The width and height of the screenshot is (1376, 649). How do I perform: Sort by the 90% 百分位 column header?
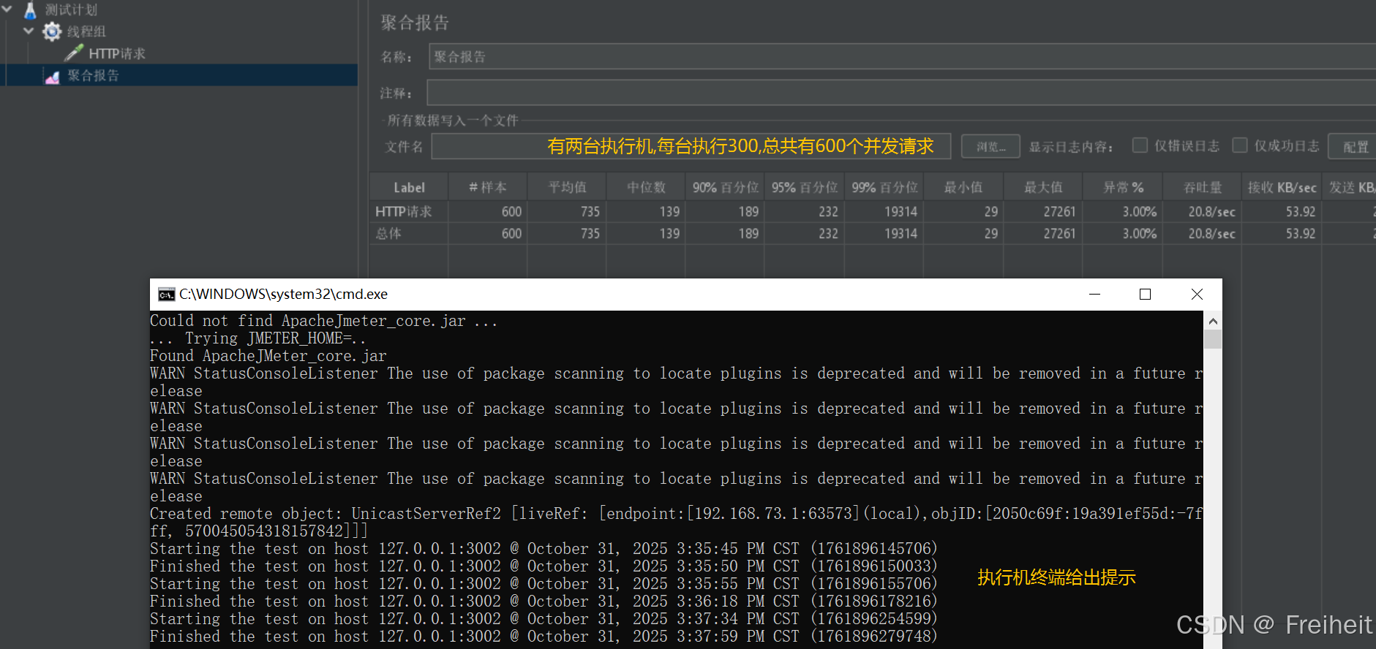coord(725,188)
